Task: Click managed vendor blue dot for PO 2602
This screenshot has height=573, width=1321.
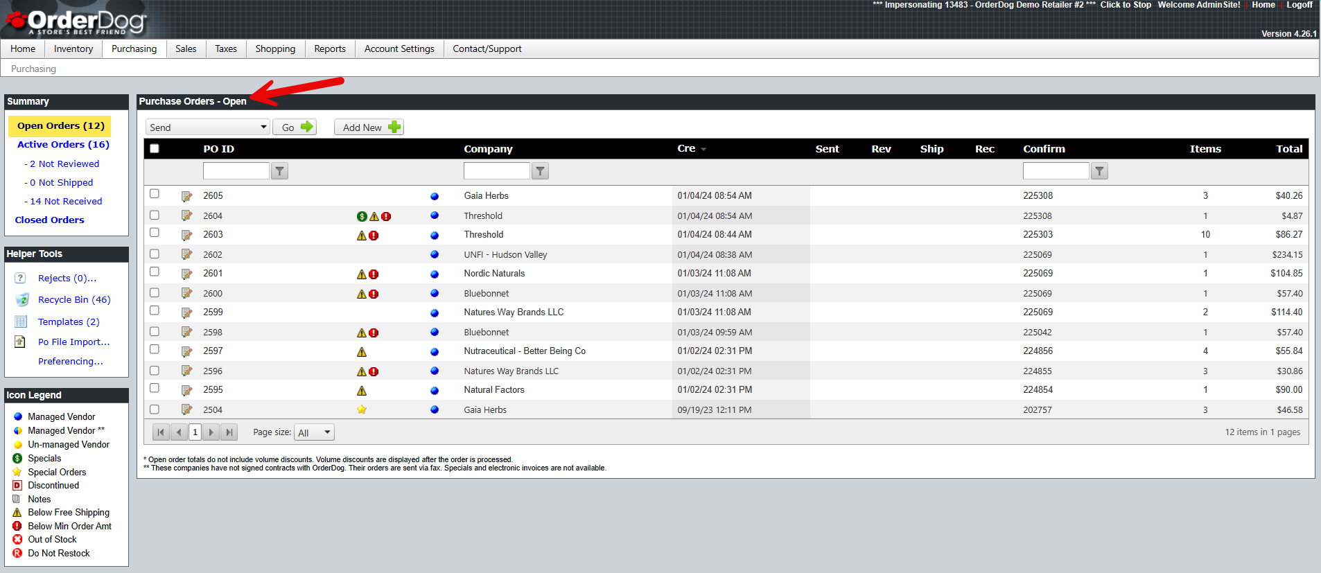Action: point(435,254)
